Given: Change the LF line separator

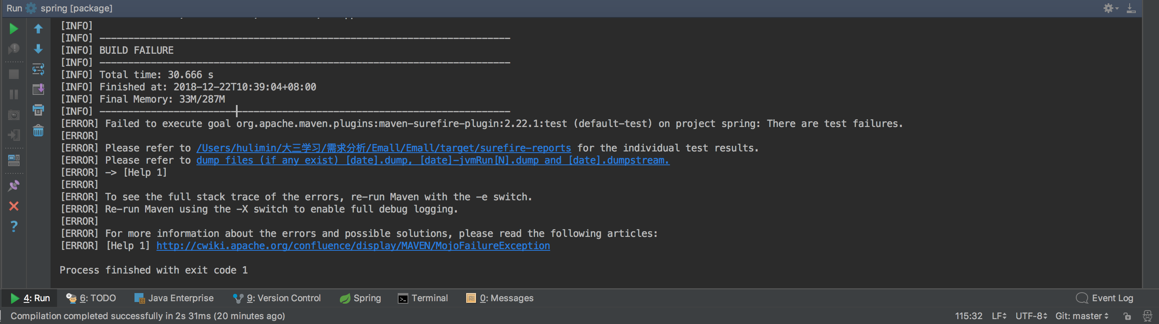Looking at the screenshot, I should point(999,316).
